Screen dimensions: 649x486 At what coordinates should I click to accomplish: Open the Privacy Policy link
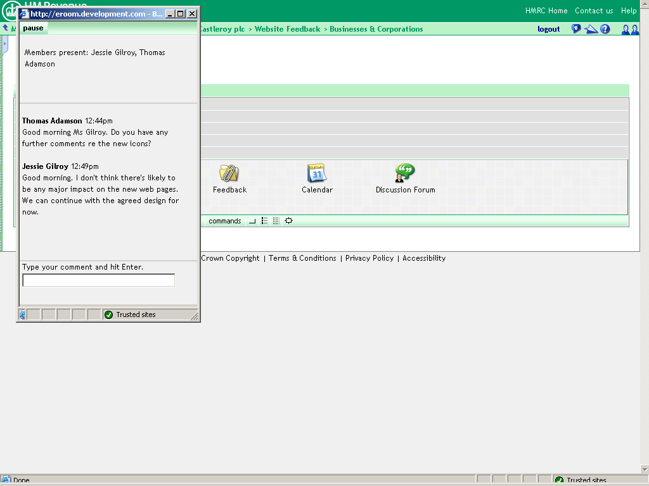pos(369,258)
